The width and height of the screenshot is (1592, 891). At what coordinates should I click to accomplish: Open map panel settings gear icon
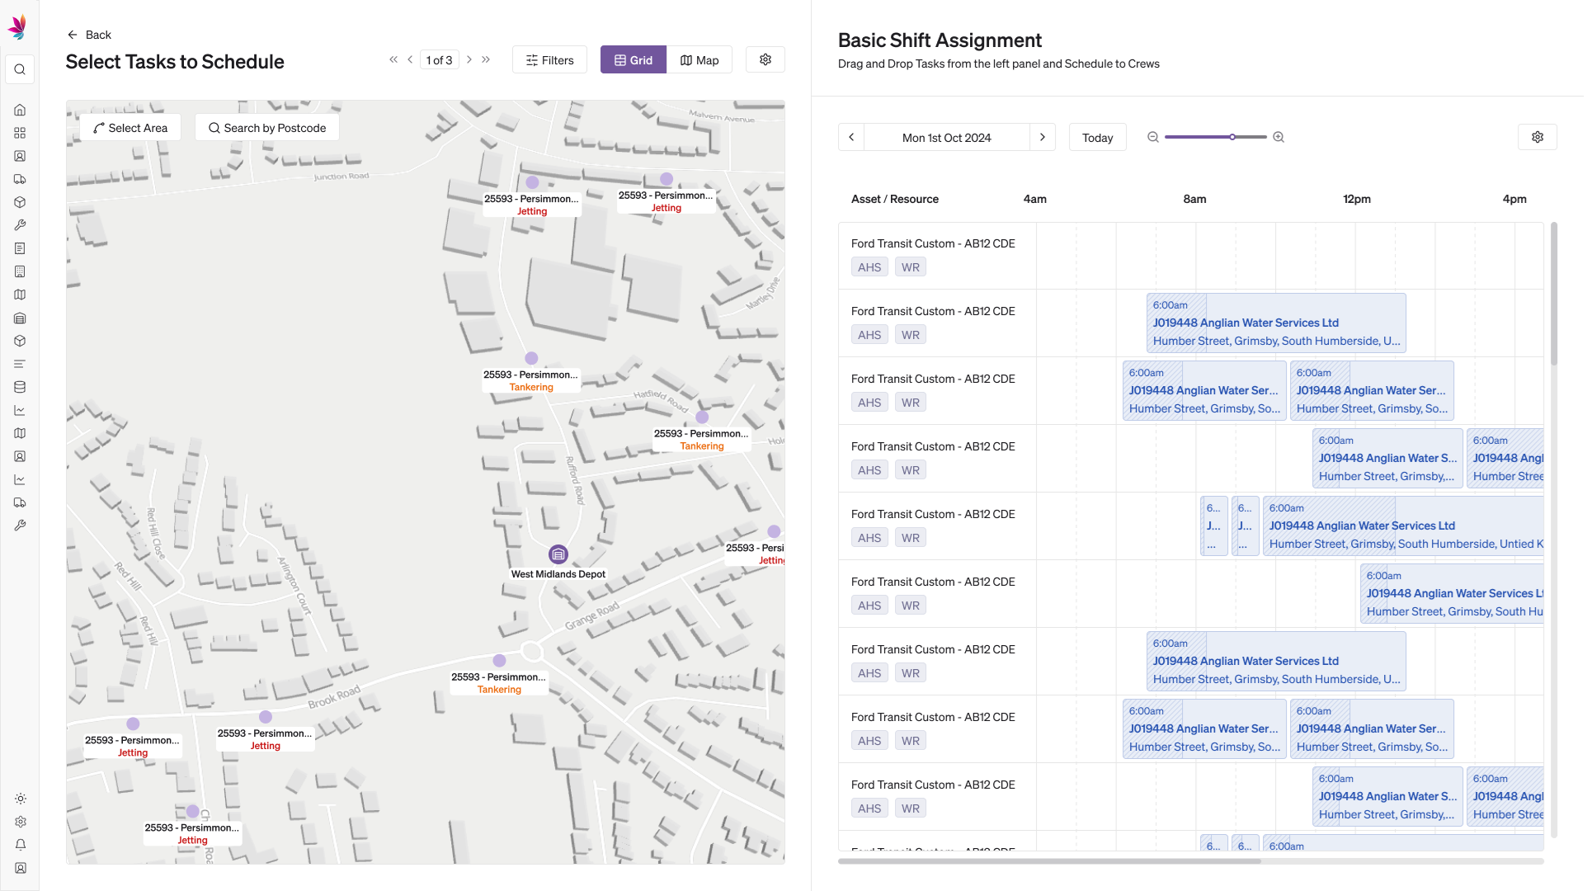coord(765,59)
